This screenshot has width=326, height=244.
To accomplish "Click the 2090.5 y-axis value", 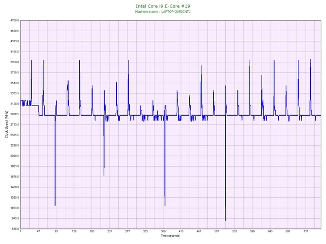I will [15, 156].
